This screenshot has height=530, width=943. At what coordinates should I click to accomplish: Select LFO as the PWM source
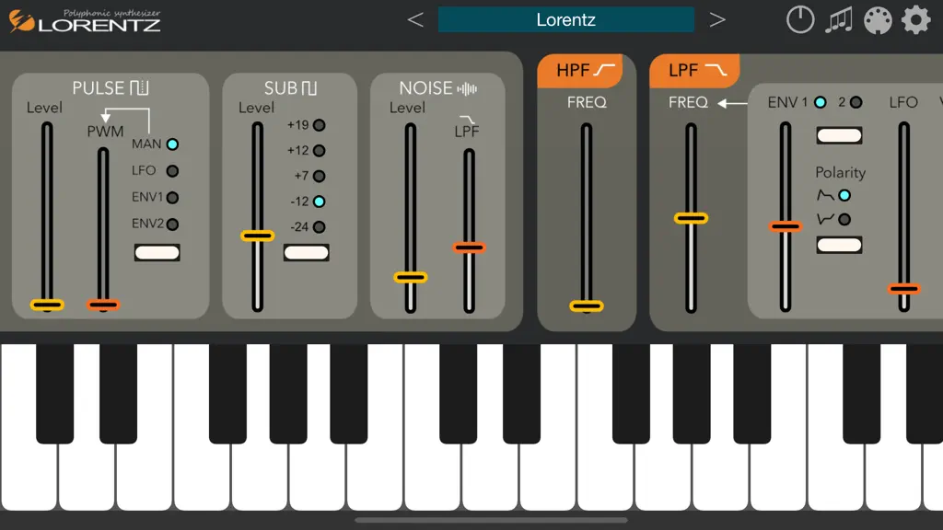(172, 170)
